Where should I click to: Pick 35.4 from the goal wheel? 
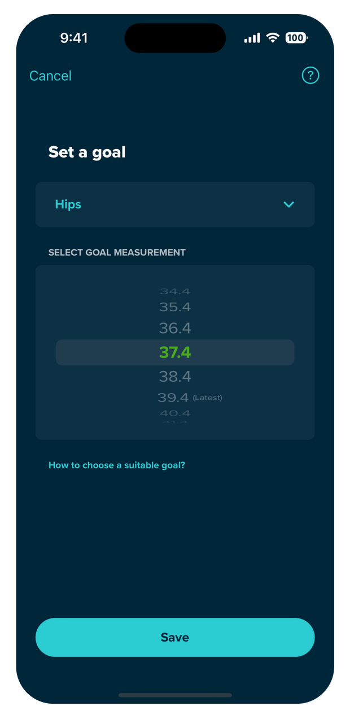175,307
